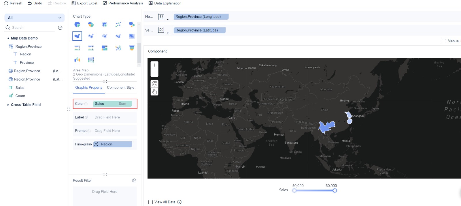Viewport: 461px width, 206px height.
Task: Select the Sales measure field
Action: [x=20, y=88]
